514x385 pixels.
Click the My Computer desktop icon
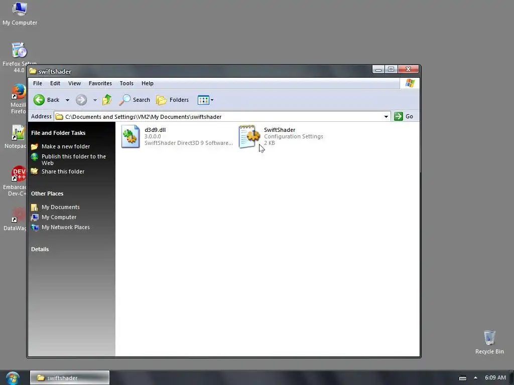coord(20,14)
